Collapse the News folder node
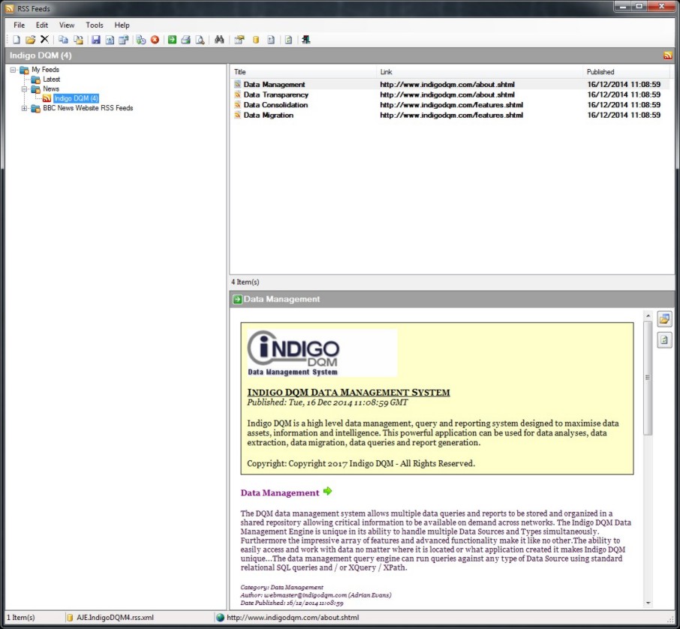The width and height of the screenshot is (680, 629). 25,89
